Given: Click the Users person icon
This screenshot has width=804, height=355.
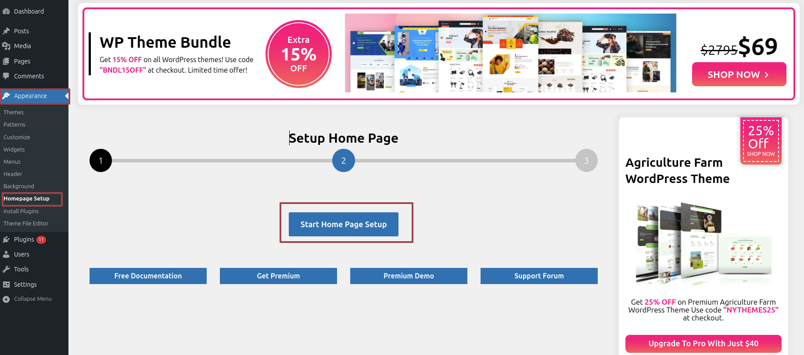Looking at the screenshot, I should 6,254.
